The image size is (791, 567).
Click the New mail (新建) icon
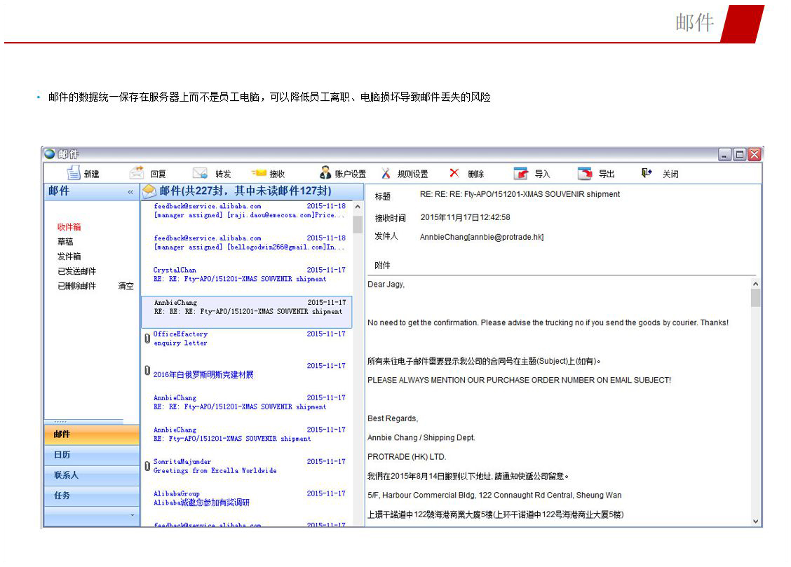(x=74, y=173)
